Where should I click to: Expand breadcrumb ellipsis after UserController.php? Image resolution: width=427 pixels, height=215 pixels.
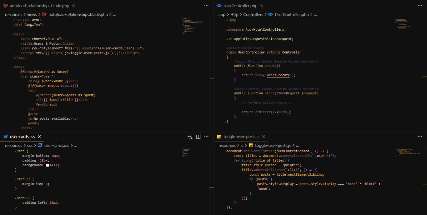point(315,14)
